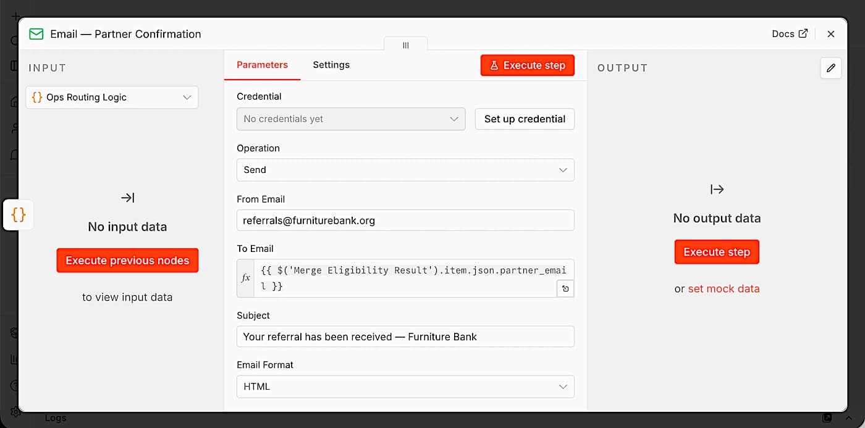Viewport: 865px width, 428px height.
Task: Click the Email Format field label
Action: tap(265, 365)
